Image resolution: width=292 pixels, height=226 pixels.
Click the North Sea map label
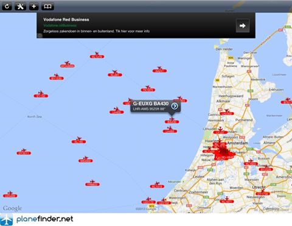pos(35,116)
